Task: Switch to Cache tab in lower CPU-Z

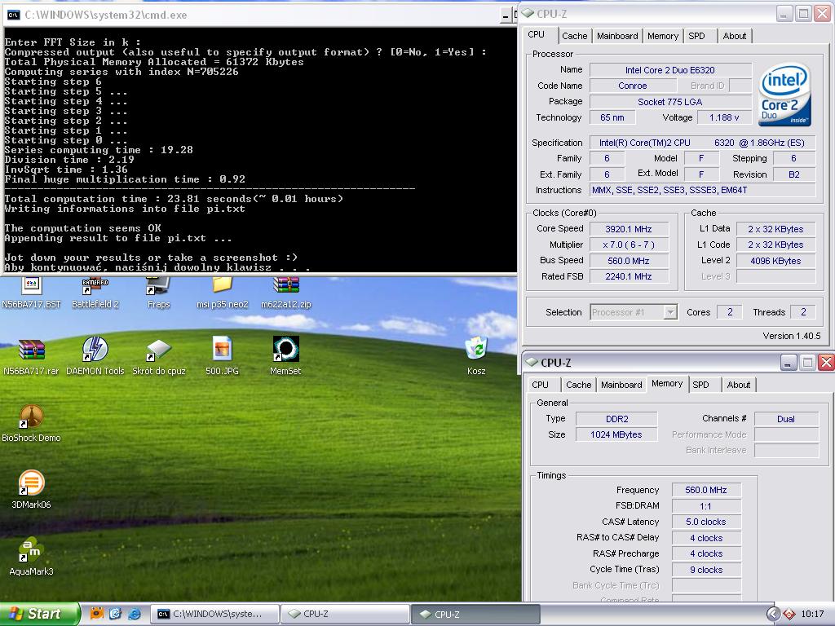Action: 578,385
